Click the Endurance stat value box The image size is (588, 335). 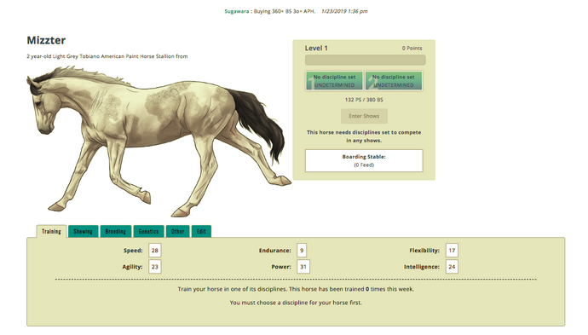[302, 251]
